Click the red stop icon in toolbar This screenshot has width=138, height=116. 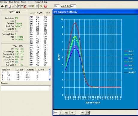pos(46,6)
